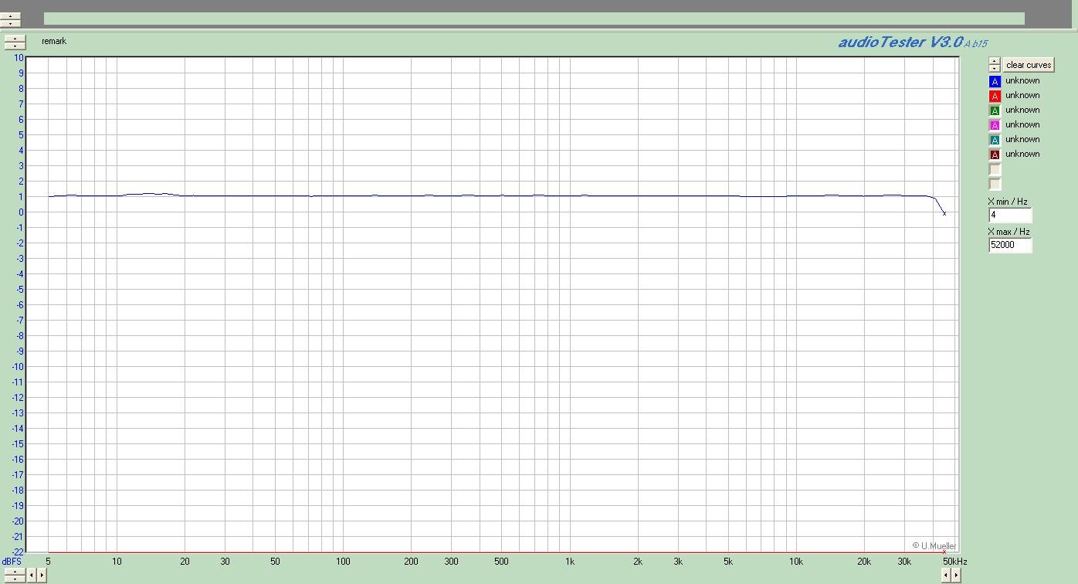Viewport: 1078px width, 584px height.
Task: Toggle the blue curve A button
Action: click(x=995, y=81)
